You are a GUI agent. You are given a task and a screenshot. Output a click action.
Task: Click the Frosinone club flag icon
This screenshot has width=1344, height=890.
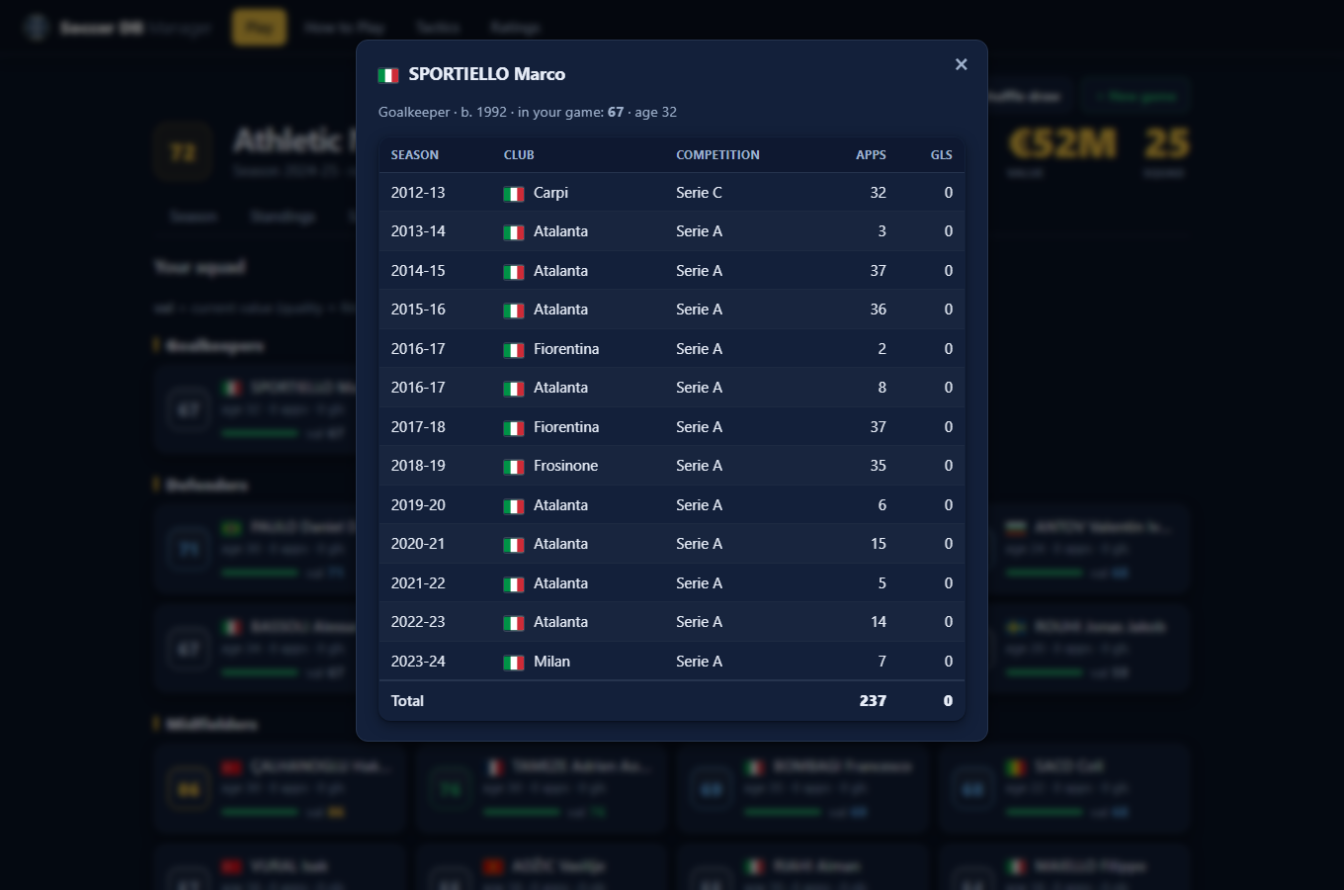tap(514, 467)
